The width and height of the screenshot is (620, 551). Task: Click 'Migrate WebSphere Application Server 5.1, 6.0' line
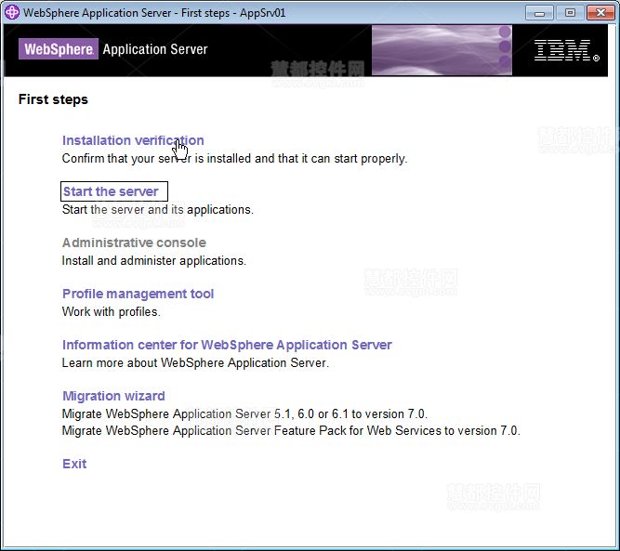tap(244, 413)
